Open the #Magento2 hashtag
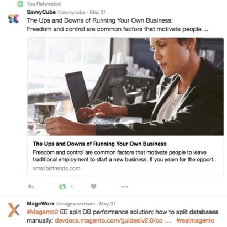The width and height of the screenshot is (227, 227). coord(43,212)
